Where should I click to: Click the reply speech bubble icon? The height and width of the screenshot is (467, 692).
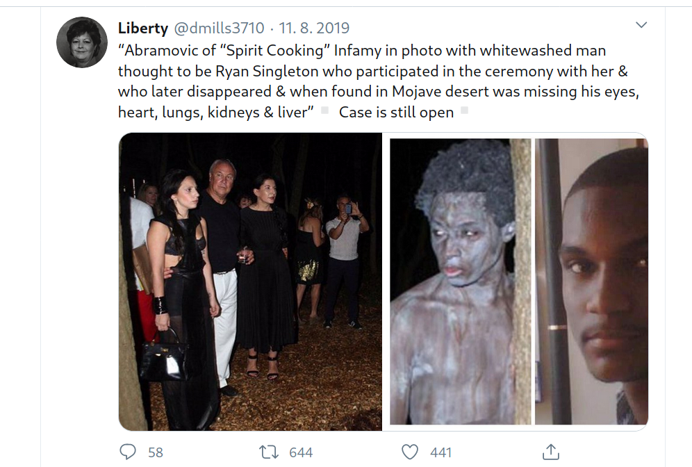(128, 452)
